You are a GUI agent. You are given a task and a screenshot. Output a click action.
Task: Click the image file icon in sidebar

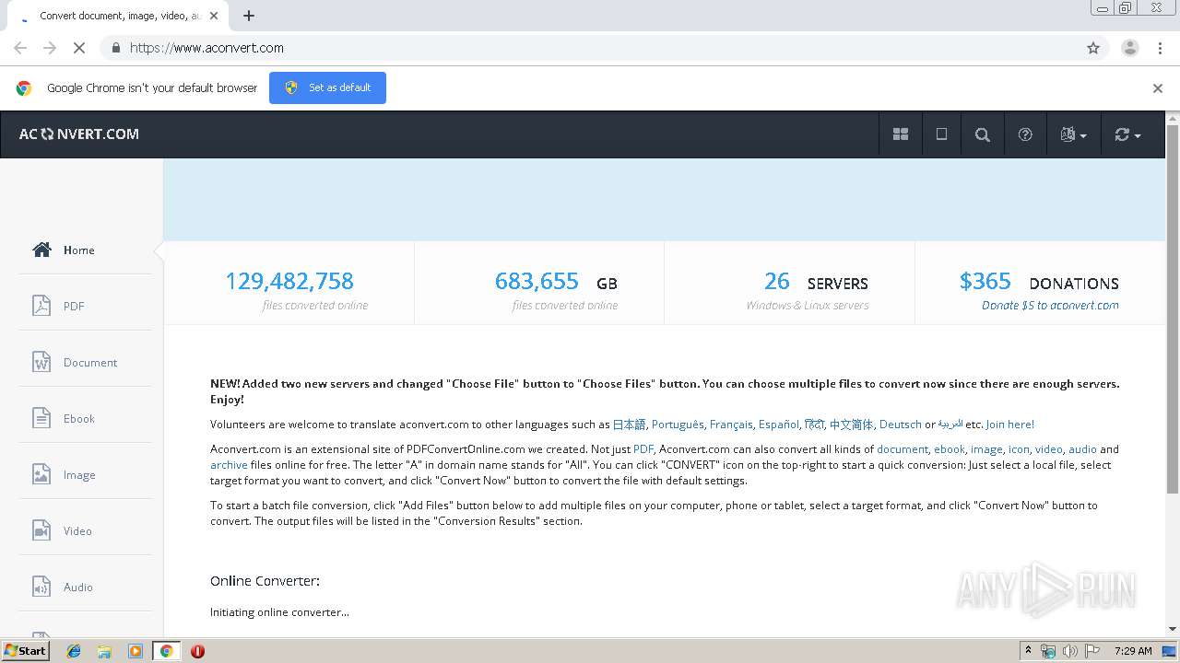point(41,474)
